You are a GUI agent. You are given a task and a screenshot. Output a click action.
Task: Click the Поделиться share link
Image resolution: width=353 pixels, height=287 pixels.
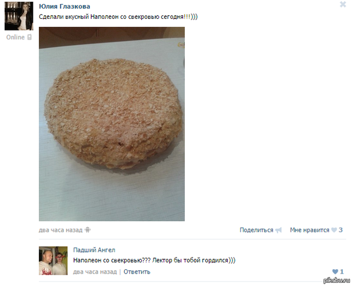[256, 230]
